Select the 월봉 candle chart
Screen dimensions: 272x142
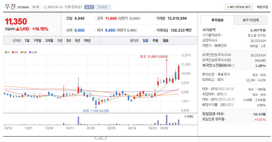coord(165,40)
